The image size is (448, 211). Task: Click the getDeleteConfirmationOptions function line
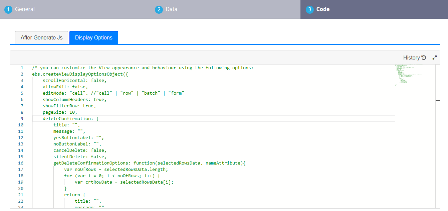(x=149, y=163)
